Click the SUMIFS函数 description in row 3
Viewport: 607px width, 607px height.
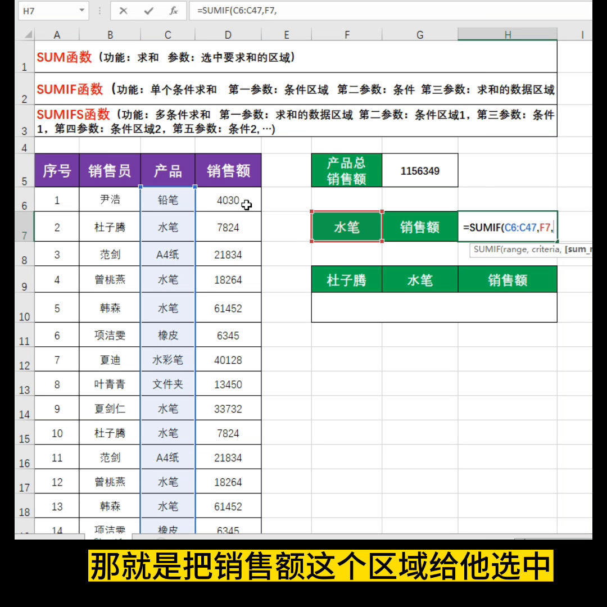(296, 121)
